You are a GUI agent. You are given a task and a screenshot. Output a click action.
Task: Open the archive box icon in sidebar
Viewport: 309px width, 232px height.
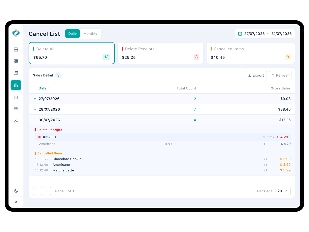click(x=16, y=97)
